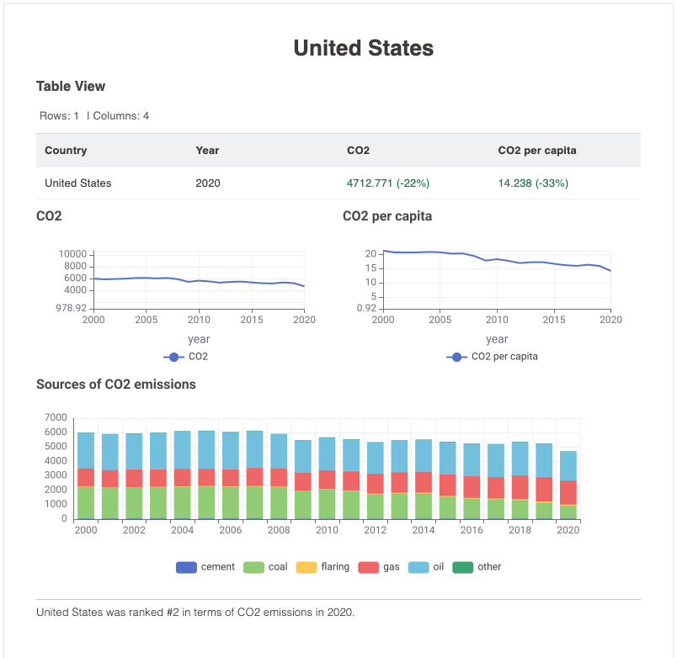Click the 2000 stacked bar's coal segment
677x658 pixels.
86,502
